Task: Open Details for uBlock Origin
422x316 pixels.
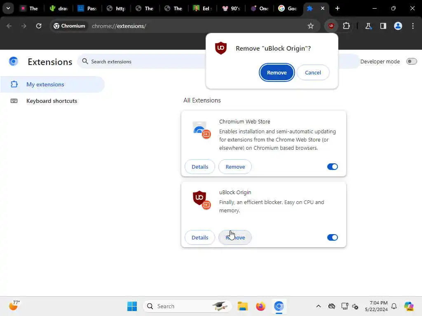Action: tap(200, 237)
